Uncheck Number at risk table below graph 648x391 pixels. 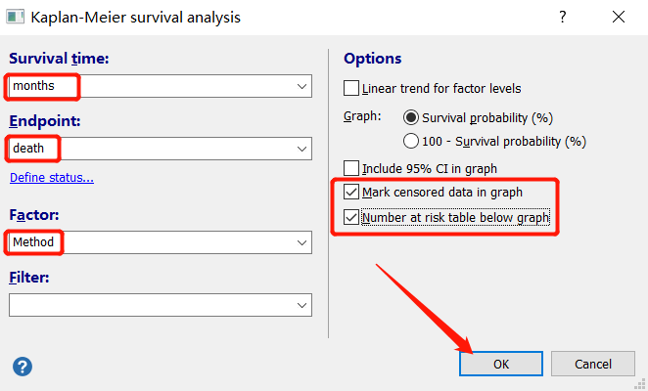click(352, 217)
